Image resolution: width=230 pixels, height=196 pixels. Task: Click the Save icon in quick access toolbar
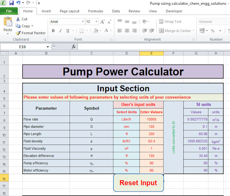pyautogui.click(x=11, y=3)
